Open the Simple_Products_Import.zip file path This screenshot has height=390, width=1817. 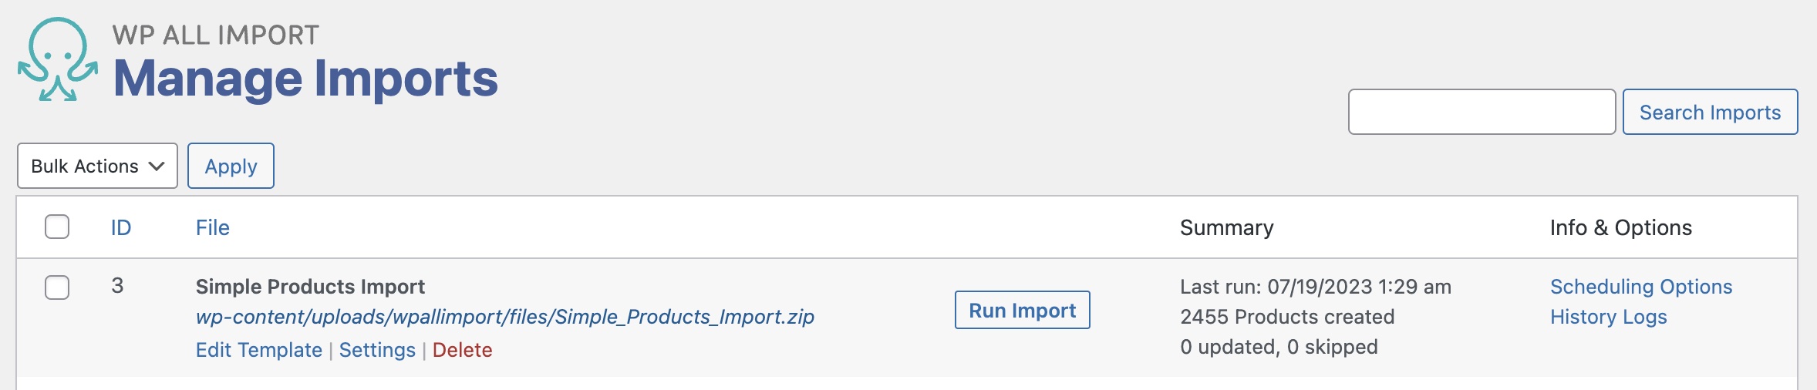(x=504, y=317)
